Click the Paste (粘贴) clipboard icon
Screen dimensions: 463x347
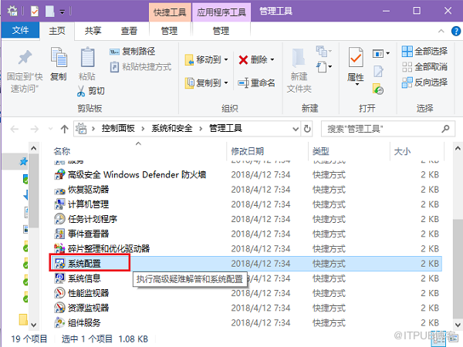click(88, 57)
